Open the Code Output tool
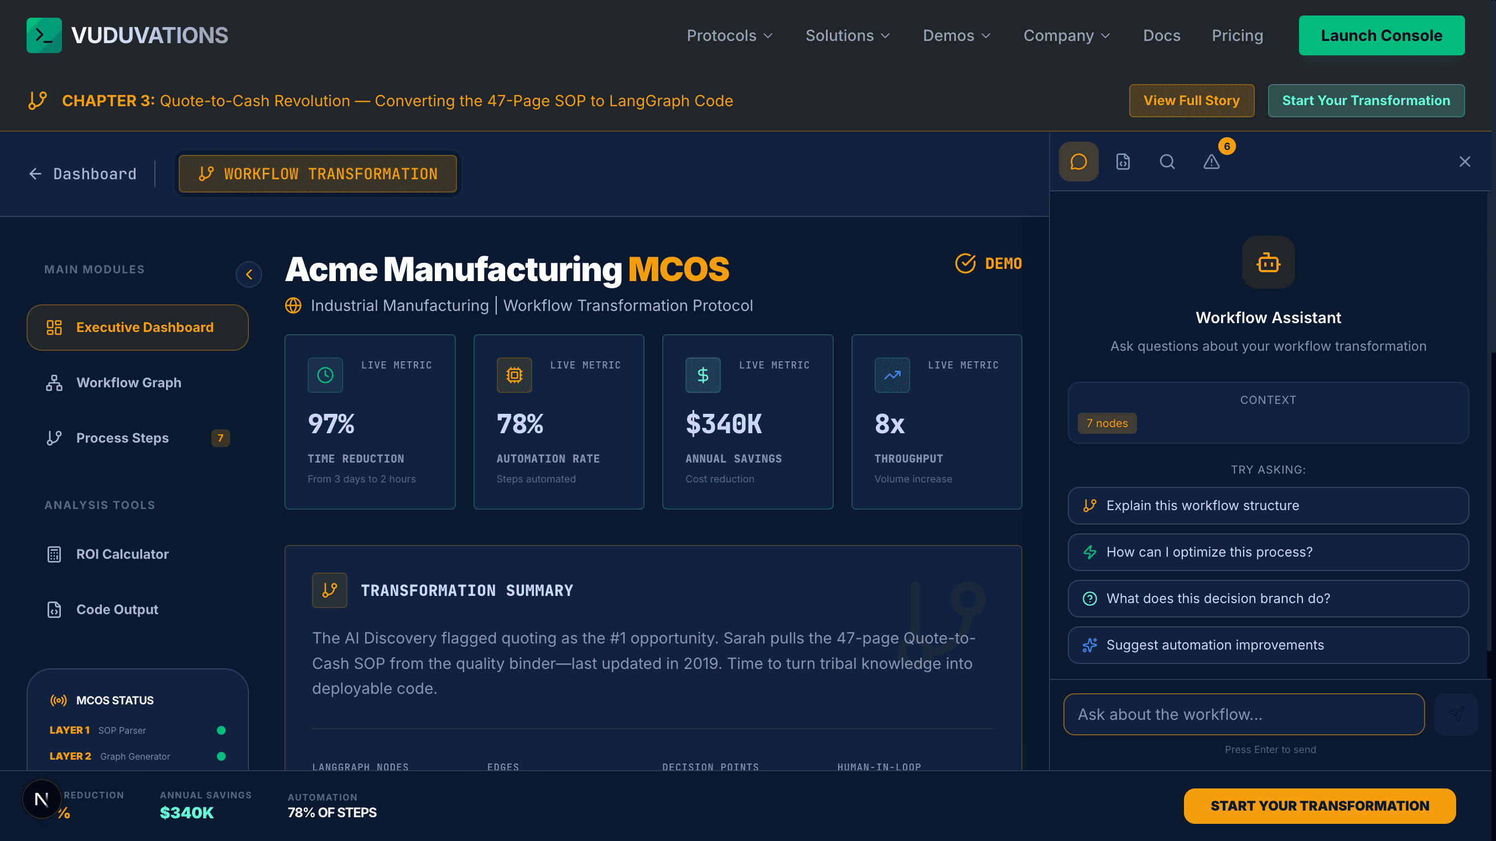Viewport: 1496px width, 841px height. point(138,609)
